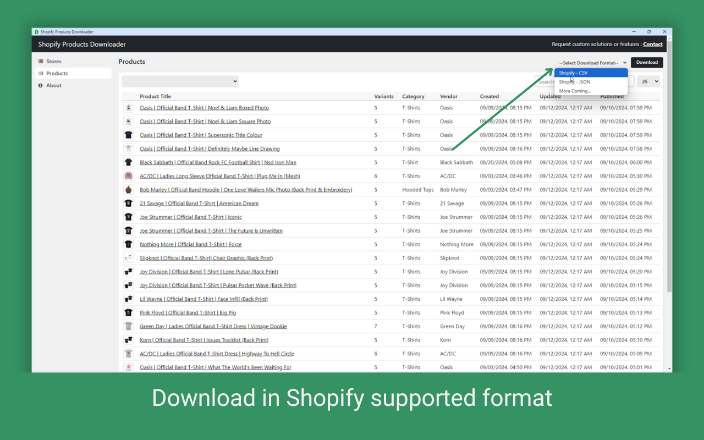Viewport: 704px width, 440px height.
Task: Open Nothing More Force product link
Action: coord(190,244)
